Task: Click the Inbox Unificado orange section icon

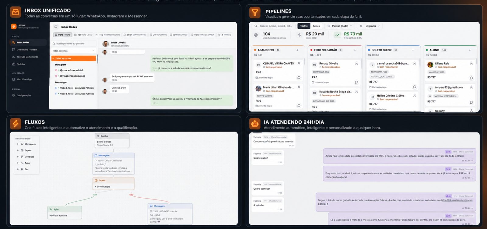Action: 16,12
